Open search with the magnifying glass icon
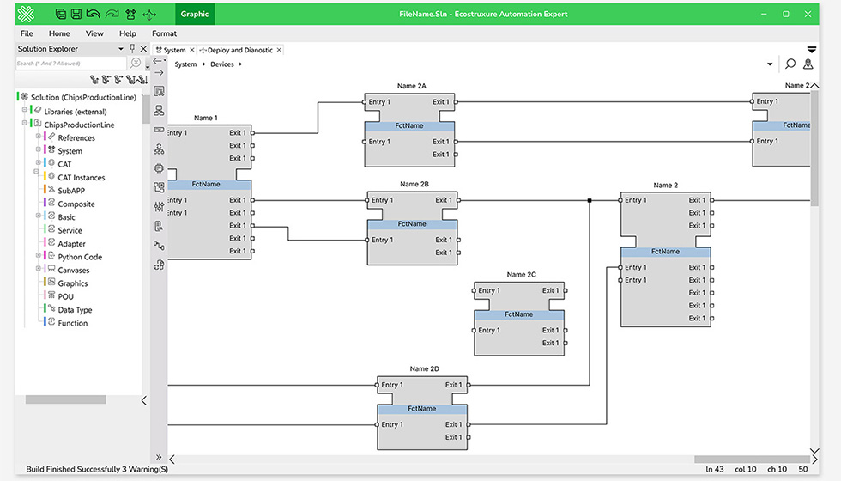 tap(790, 64)
